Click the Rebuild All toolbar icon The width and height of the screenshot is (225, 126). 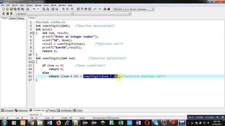(x=90, y=9)
